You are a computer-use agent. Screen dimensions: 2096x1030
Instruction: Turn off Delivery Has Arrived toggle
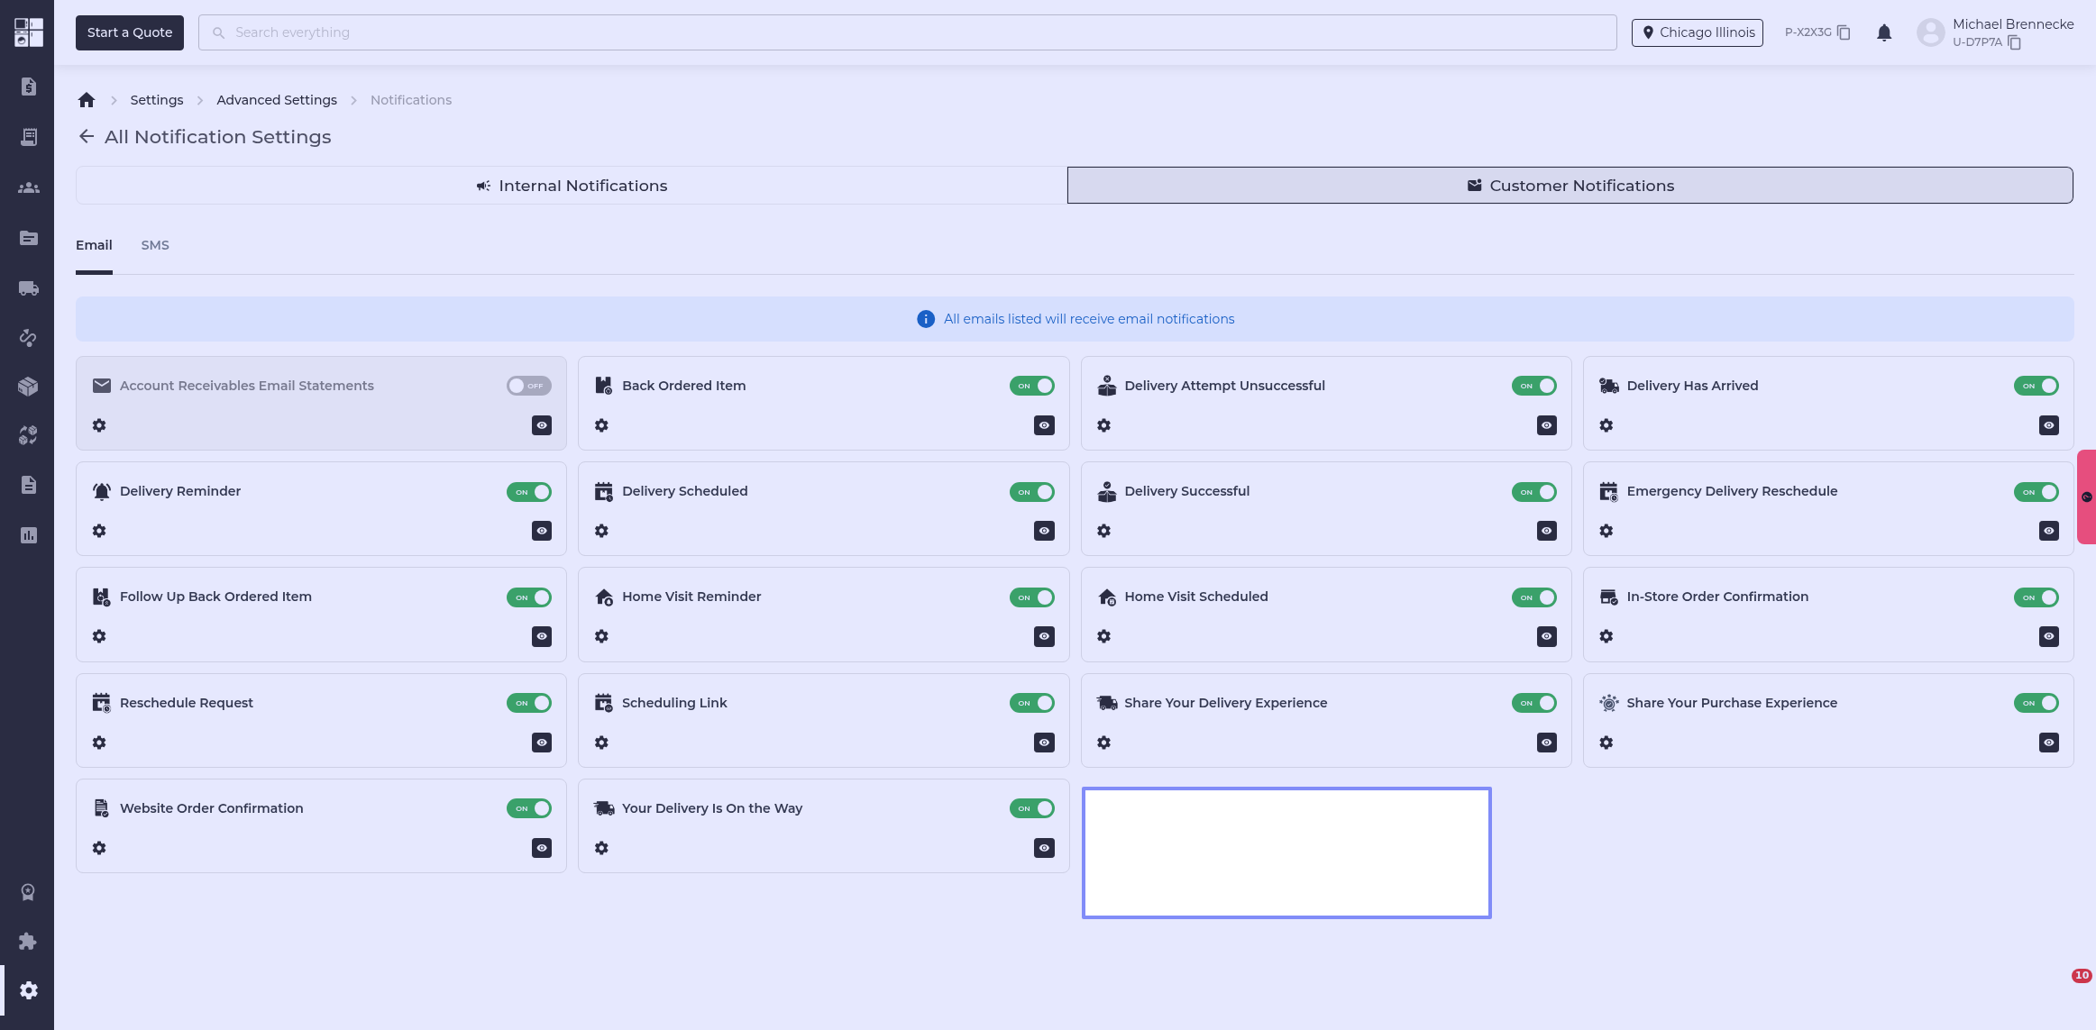click(x=2036, y=386)
